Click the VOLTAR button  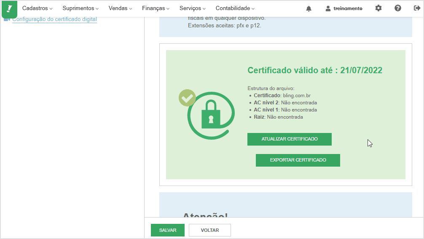tap(210, 230)
